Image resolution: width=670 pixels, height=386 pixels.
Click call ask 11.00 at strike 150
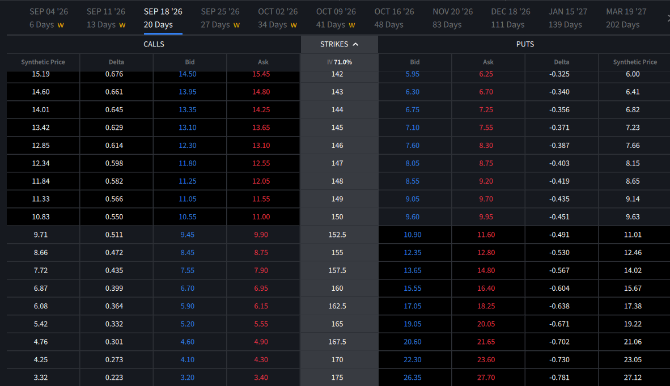pyautogui.click(x=261, y=217)
